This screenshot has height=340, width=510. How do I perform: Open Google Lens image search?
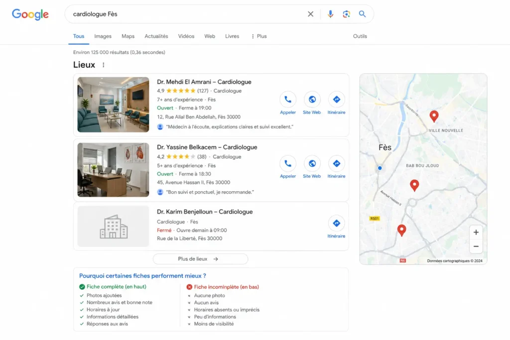pyautogui.click(x=347, y=14)
